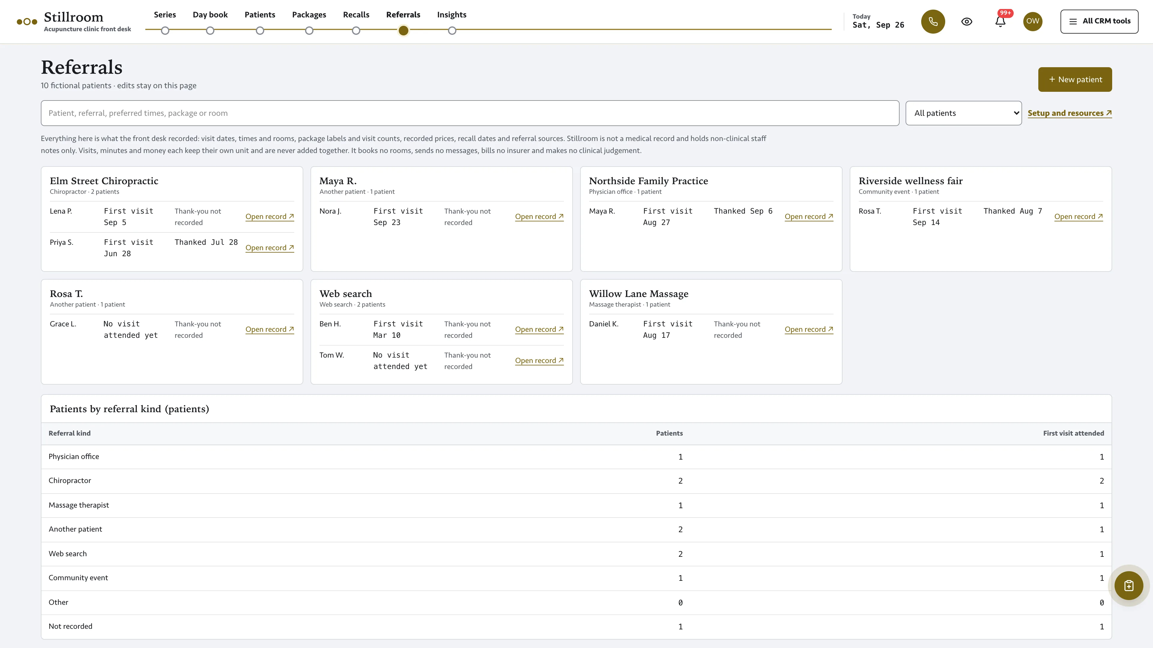Click the Insights timeline node marker

(452, 30)
